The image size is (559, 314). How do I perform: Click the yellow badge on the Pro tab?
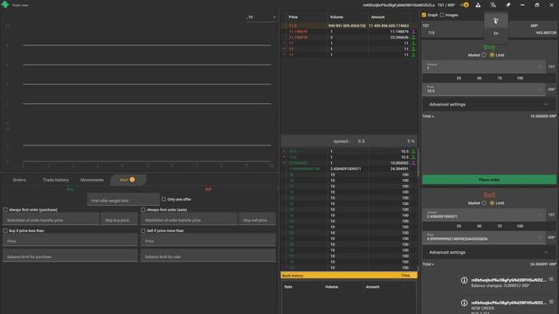[x=132, y=180]
